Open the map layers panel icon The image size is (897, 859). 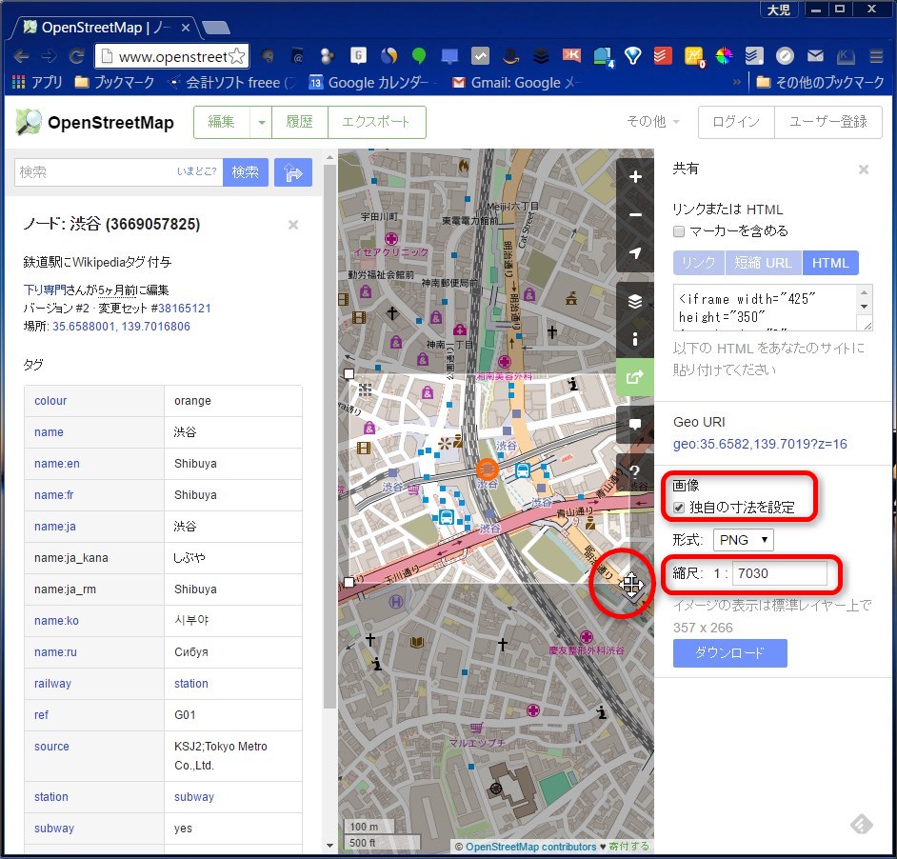pyautogui.click(x=635, y=301)
